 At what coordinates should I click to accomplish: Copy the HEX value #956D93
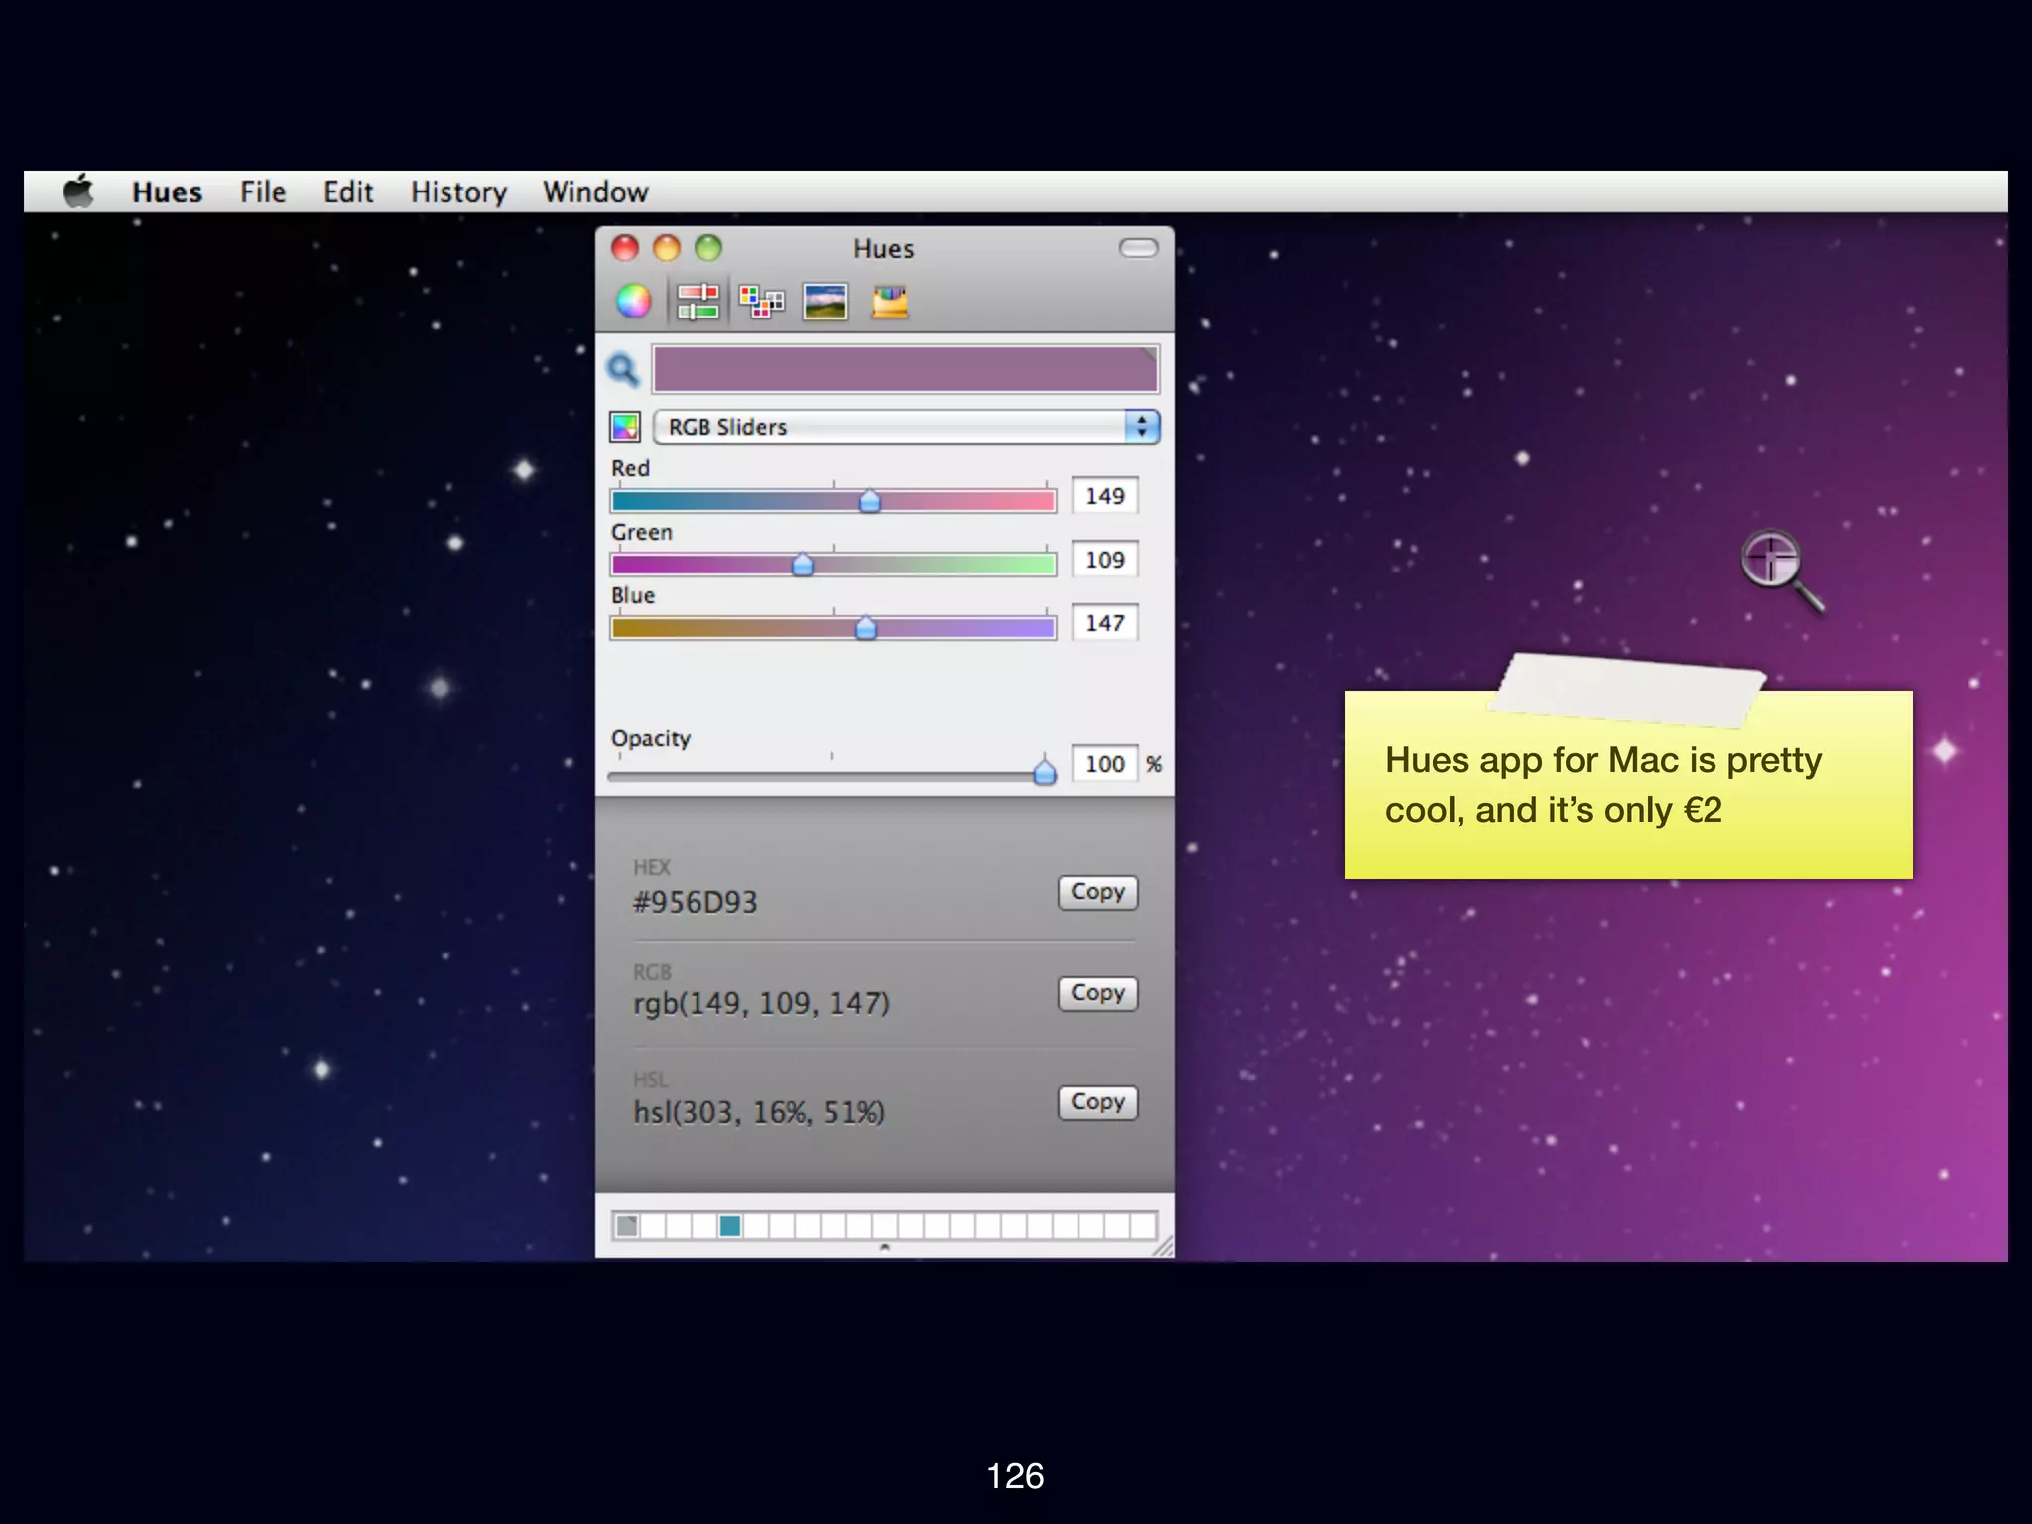point(1097,892)
